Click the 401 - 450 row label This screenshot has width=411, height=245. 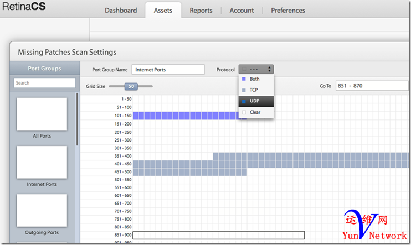123,164
